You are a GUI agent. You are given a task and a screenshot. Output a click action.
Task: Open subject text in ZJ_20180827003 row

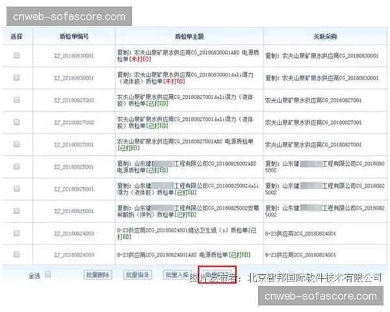point(185,100)
